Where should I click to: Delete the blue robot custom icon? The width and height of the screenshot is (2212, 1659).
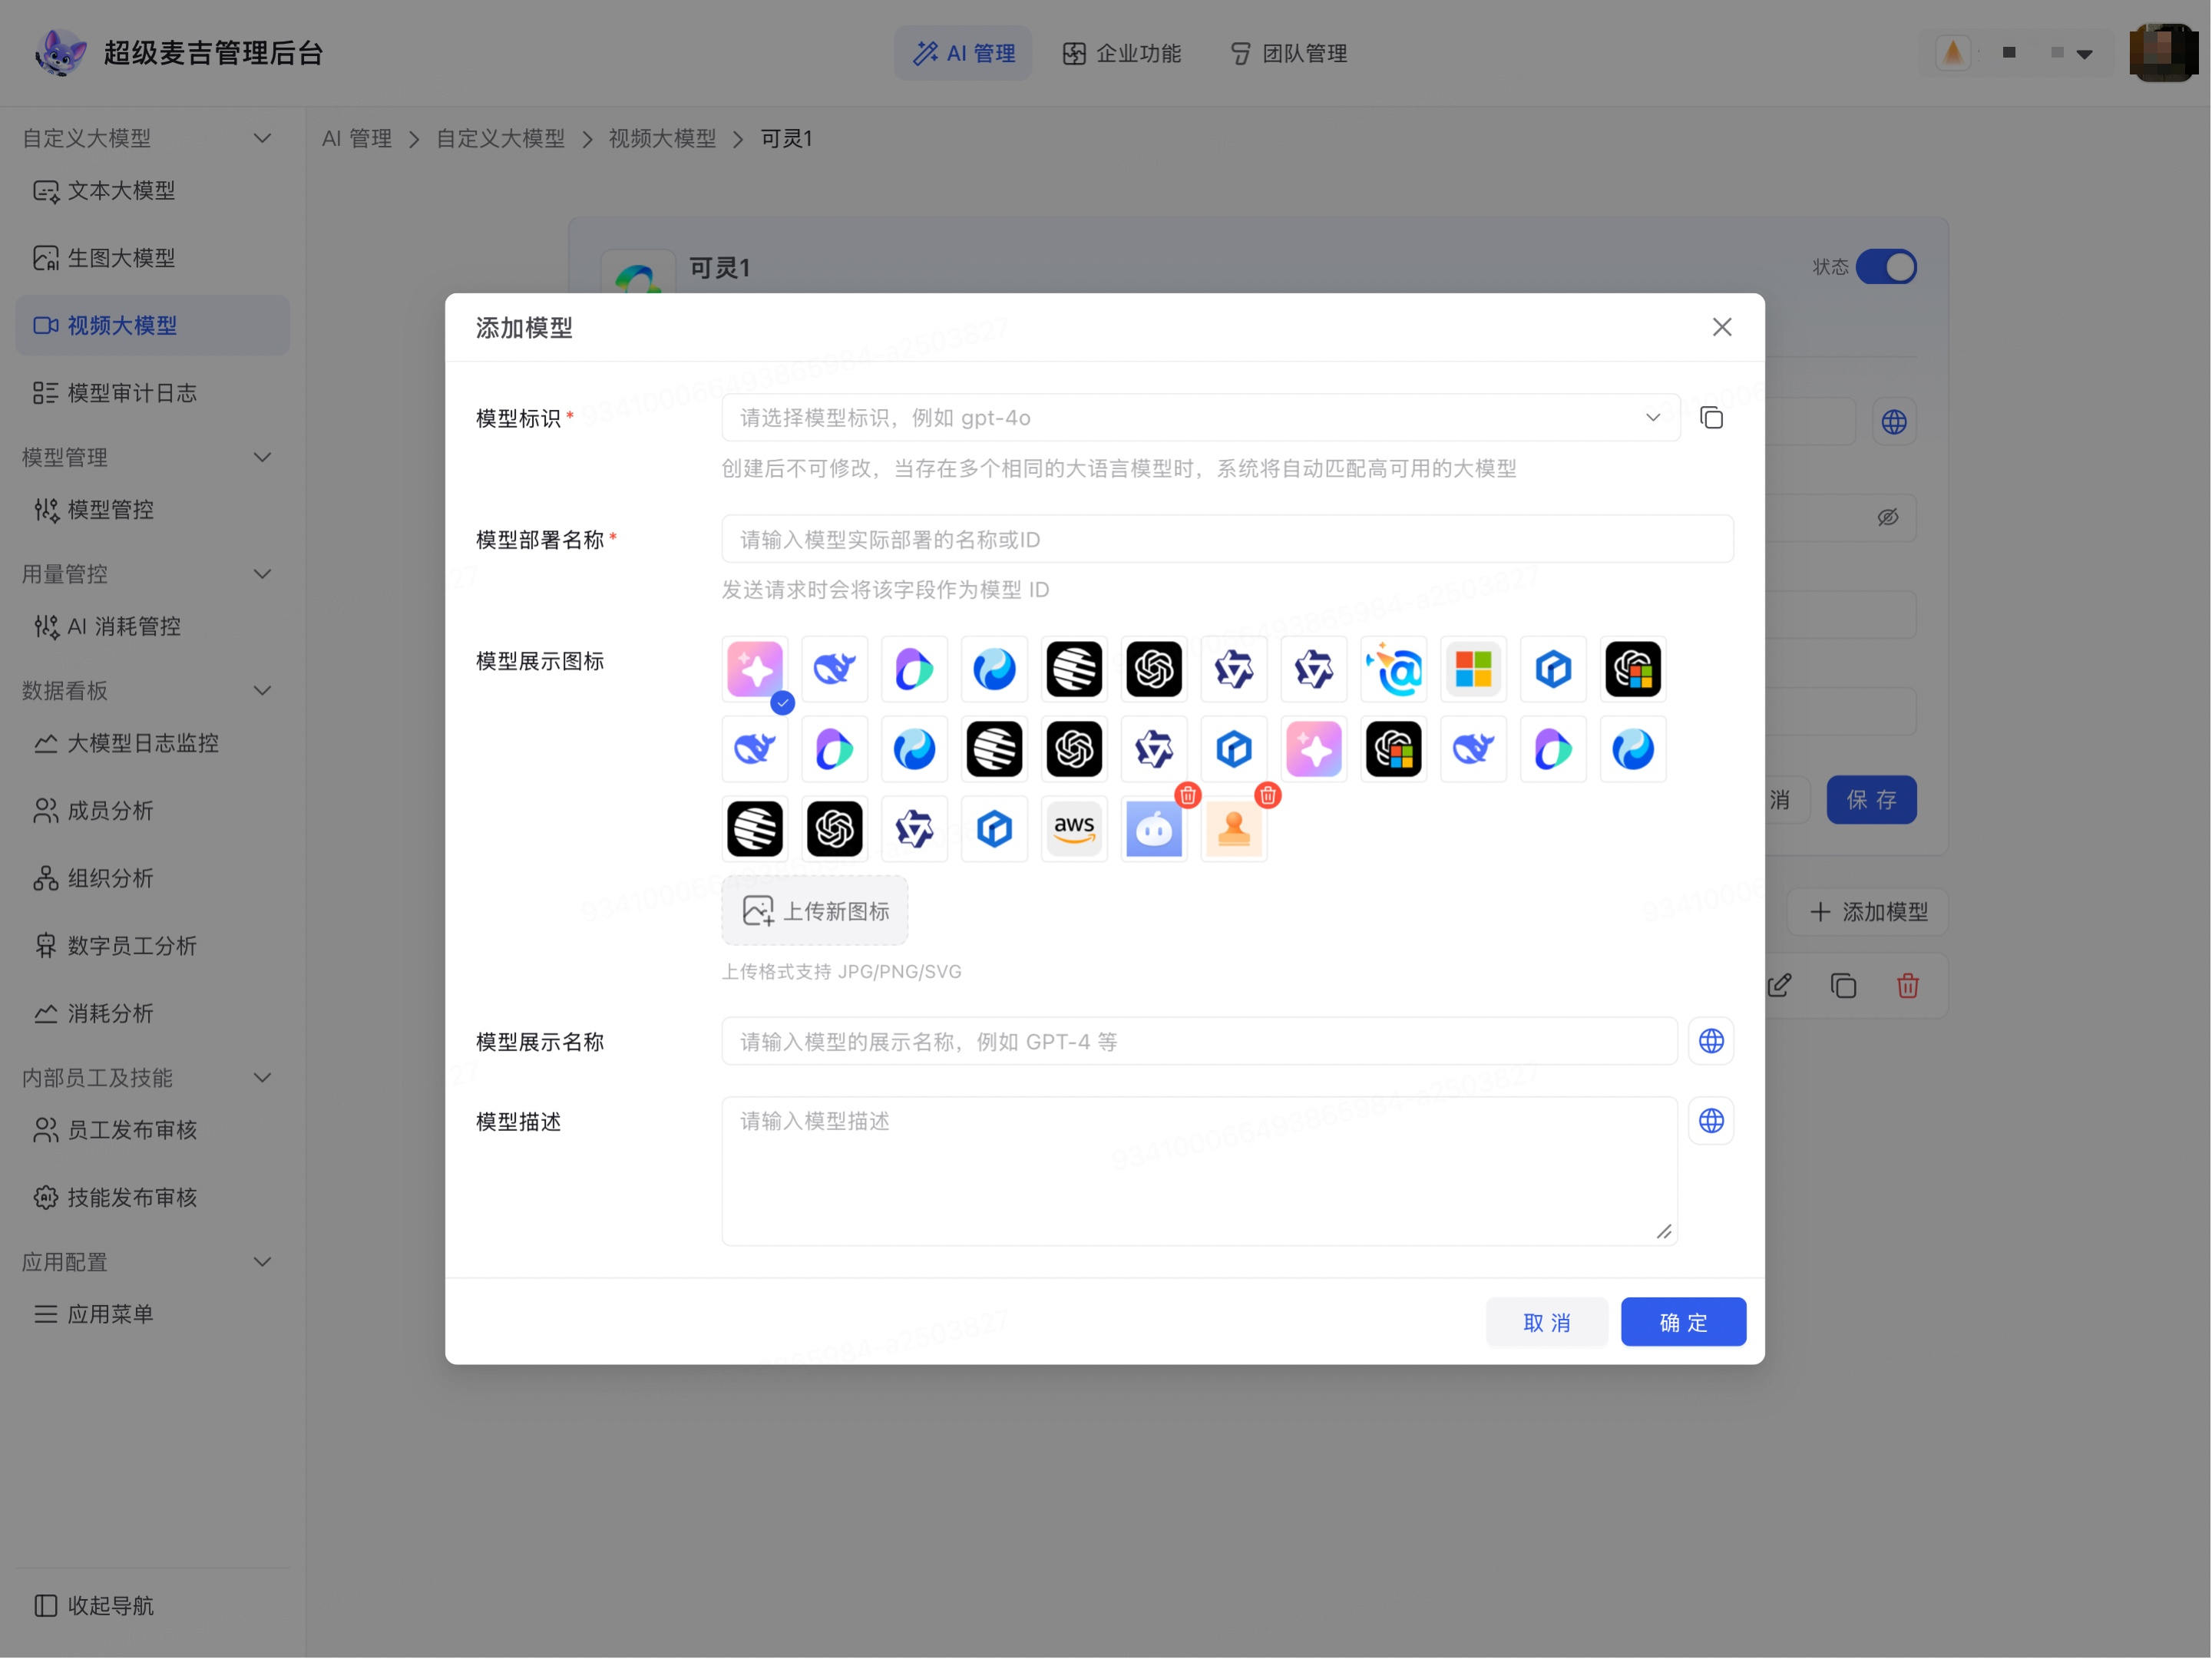coord(1188,796)
